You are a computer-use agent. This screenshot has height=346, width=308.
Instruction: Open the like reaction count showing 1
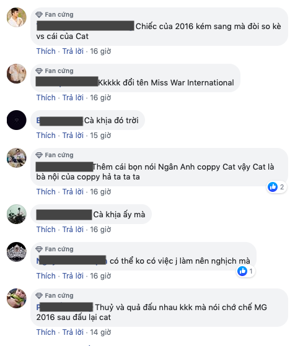245,271
